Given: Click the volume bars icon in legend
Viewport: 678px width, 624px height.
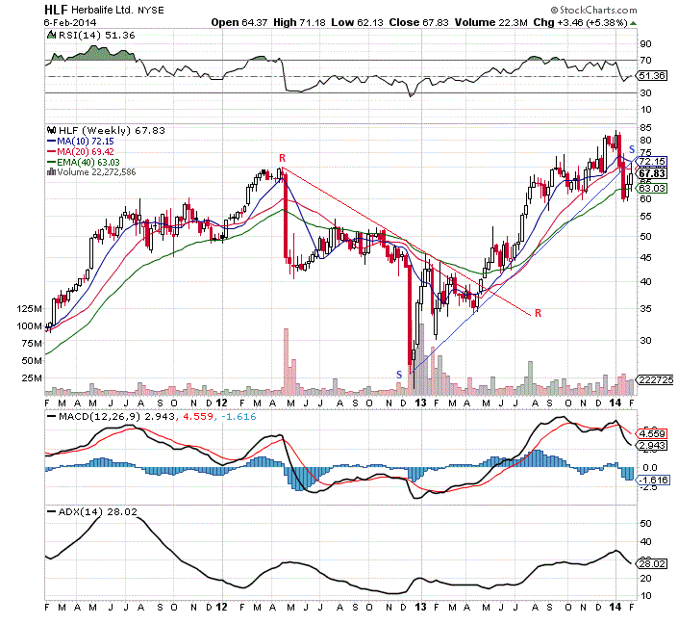Looking at the screenshot, I should (51, 172).
